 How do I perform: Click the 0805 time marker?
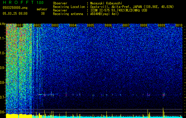click(x=90, y=25)
